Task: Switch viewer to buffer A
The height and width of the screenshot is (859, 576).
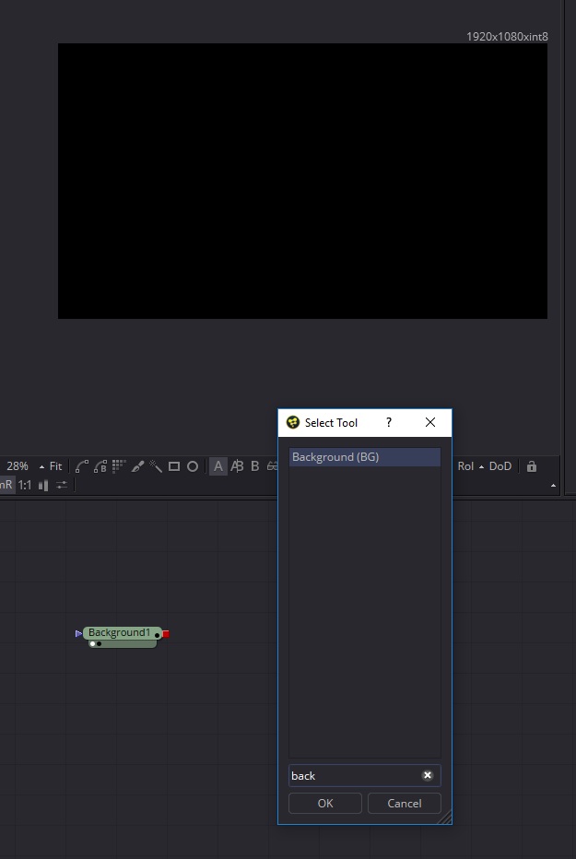Action: [x=217, y=466]
